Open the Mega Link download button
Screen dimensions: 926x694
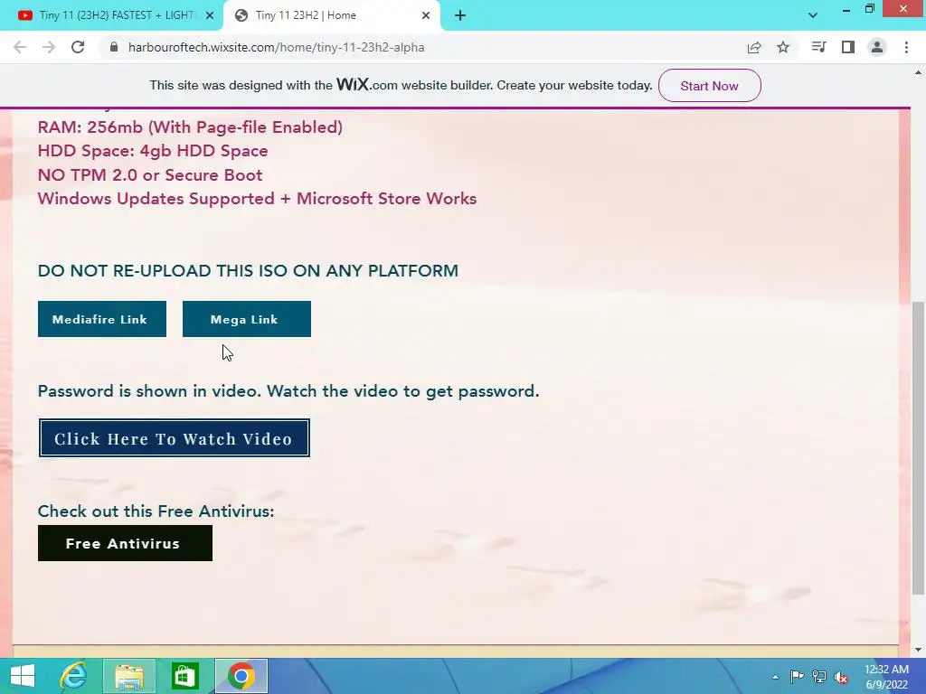[247, 319]
